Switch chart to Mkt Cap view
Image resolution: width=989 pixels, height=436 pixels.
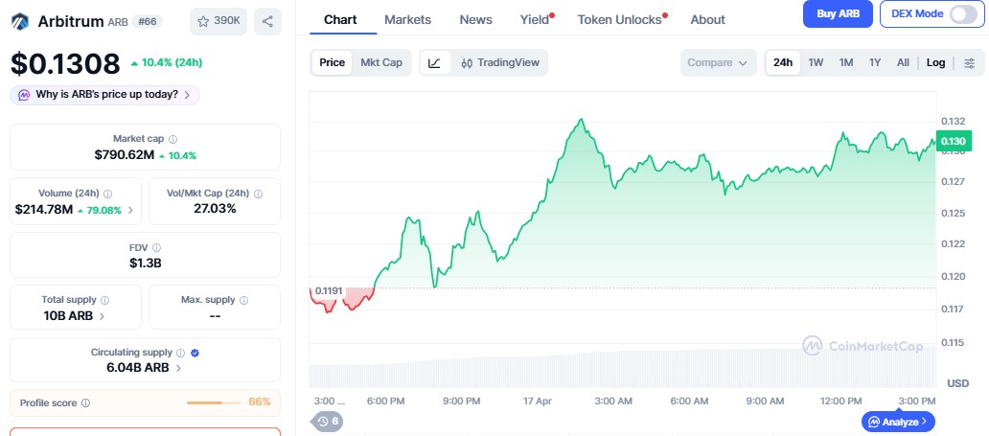381,62
